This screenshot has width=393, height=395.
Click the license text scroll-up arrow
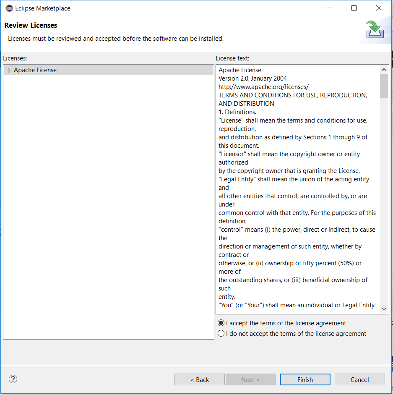click(x=384, y=70)
